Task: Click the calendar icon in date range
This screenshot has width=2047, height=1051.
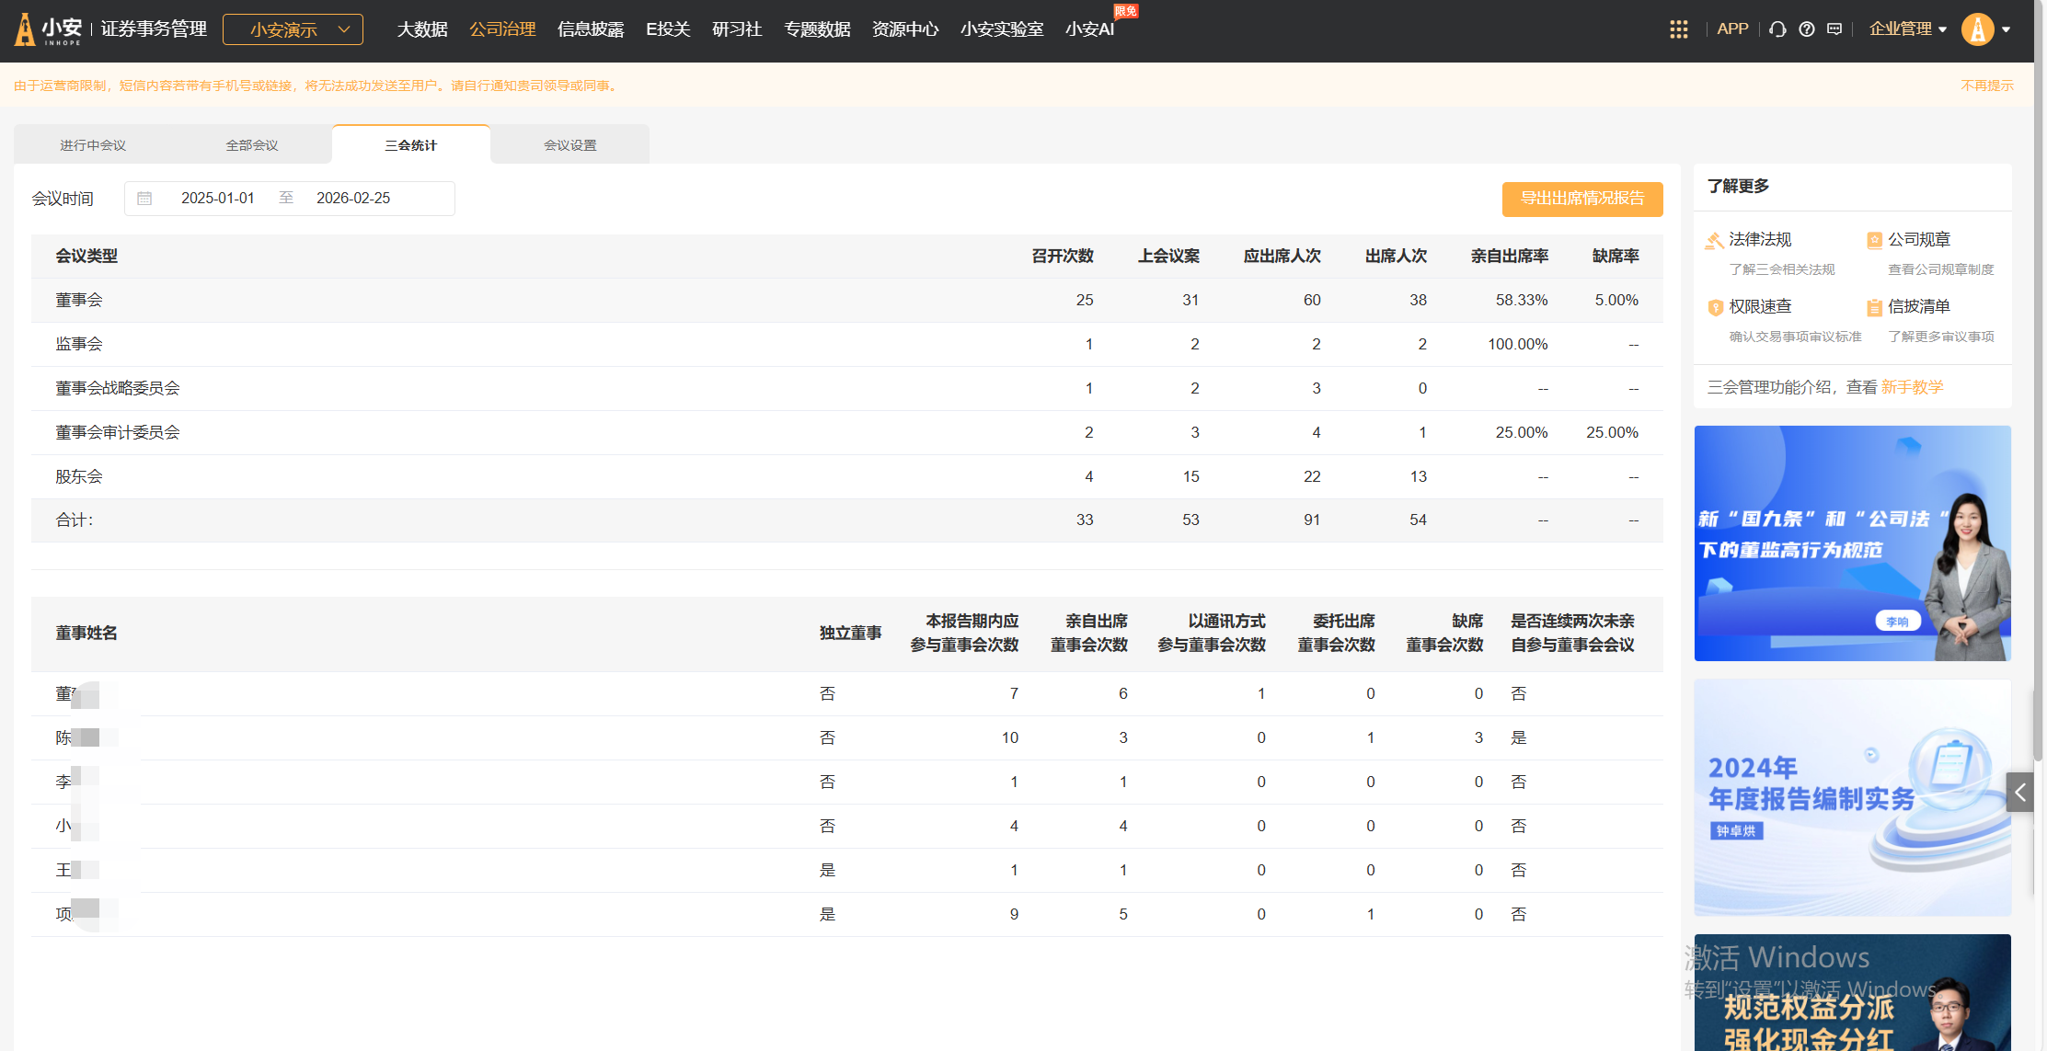Action: [x=144, y=199]
